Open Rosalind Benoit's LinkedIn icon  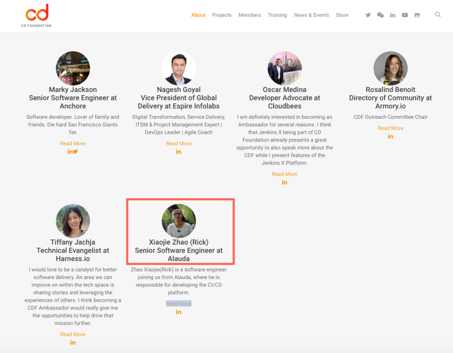point(391,136)
